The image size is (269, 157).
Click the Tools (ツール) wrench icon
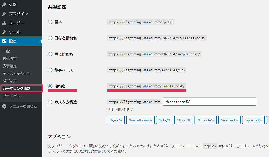pos(4,32)
